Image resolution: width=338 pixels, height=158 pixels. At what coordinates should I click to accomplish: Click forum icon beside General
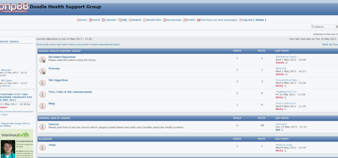[x=43, y=127]
